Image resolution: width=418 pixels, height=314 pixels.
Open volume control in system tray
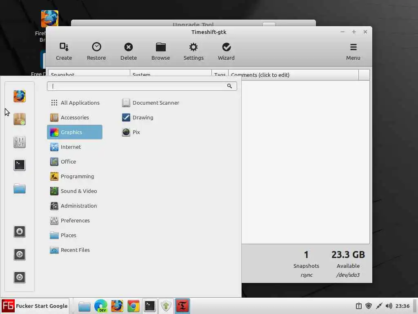[389, 306]
